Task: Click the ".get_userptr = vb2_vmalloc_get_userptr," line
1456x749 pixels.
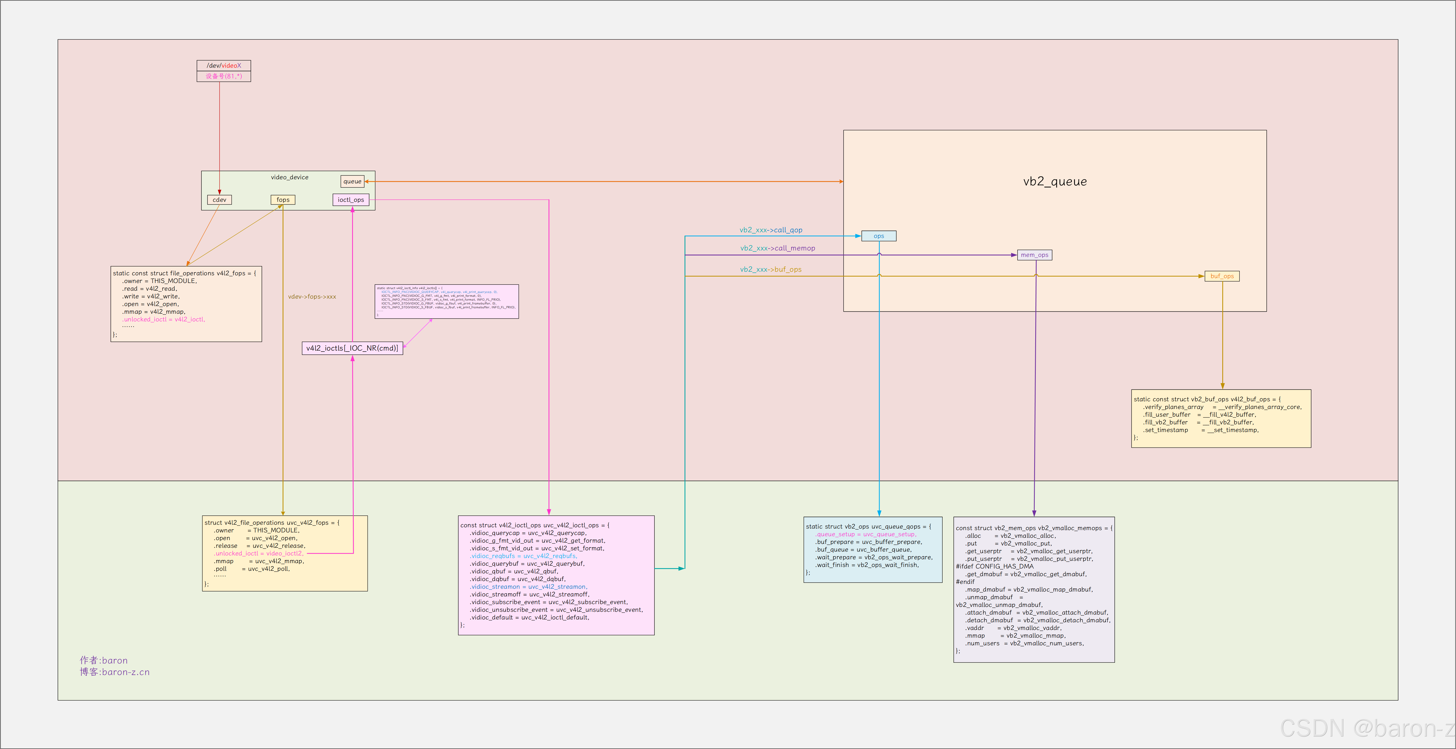Action: (x=1029, y=551)
